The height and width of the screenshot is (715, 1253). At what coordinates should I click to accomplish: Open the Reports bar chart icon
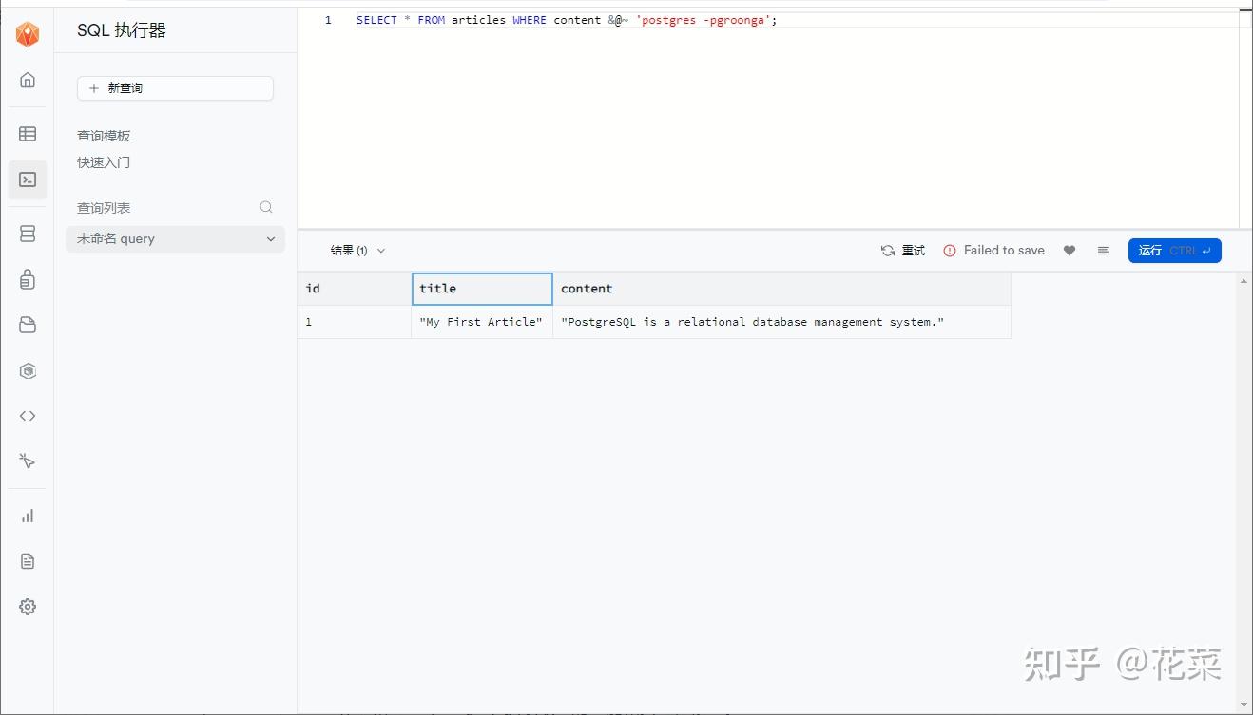point(28,516)
